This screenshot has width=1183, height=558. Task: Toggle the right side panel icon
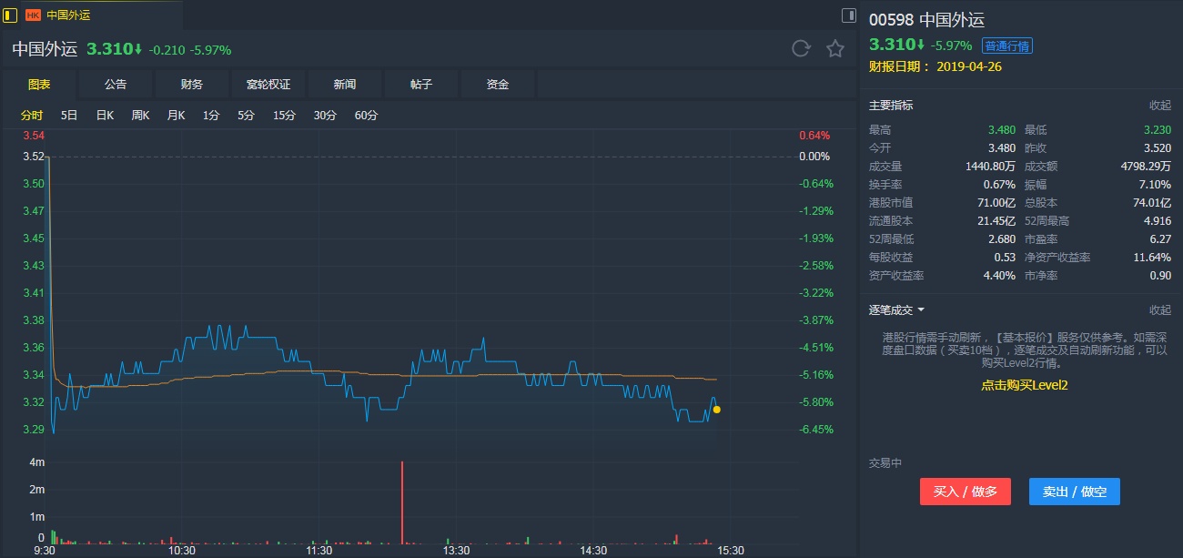tap(848, 15)
